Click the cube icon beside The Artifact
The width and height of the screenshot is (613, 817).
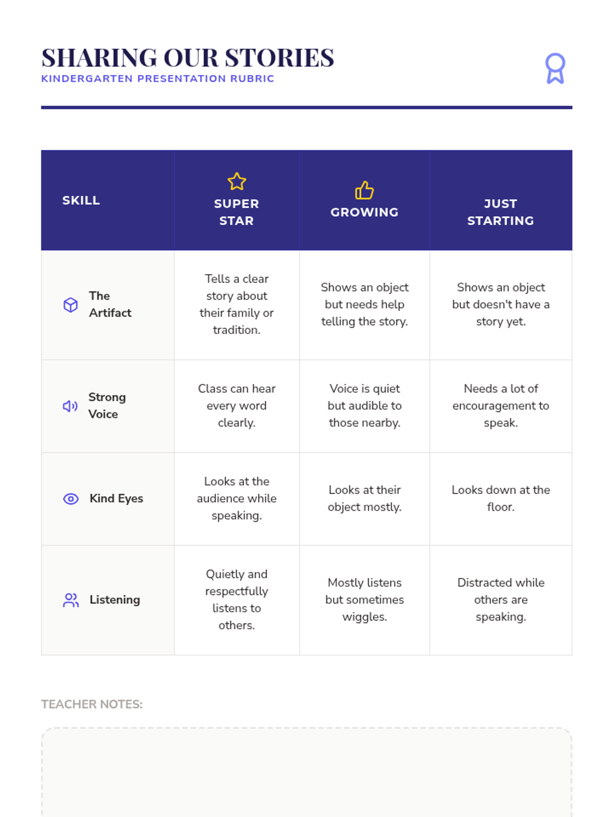70,305
